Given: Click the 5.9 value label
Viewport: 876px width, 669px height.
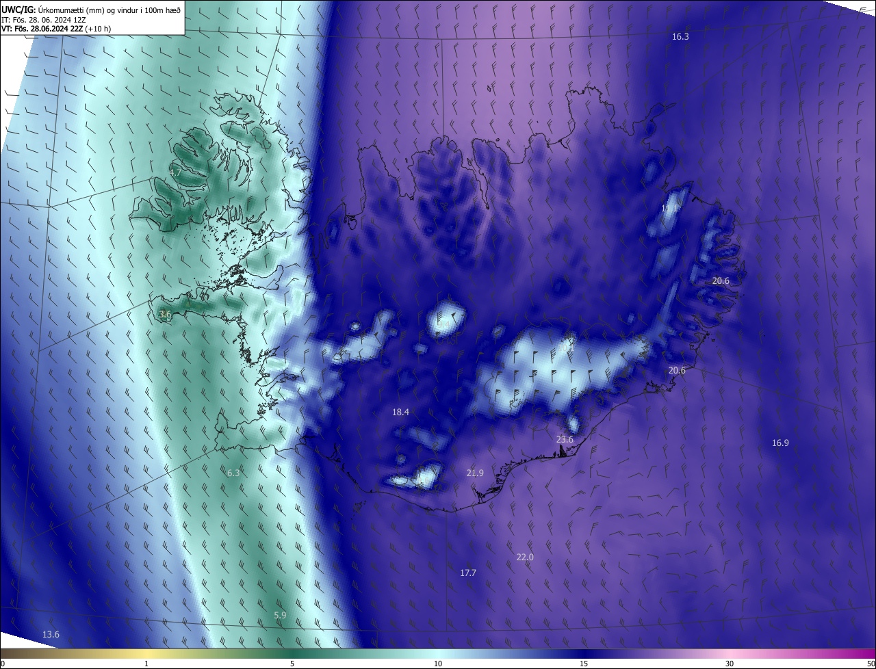Looking at the screenshot, I should (280, 616).
